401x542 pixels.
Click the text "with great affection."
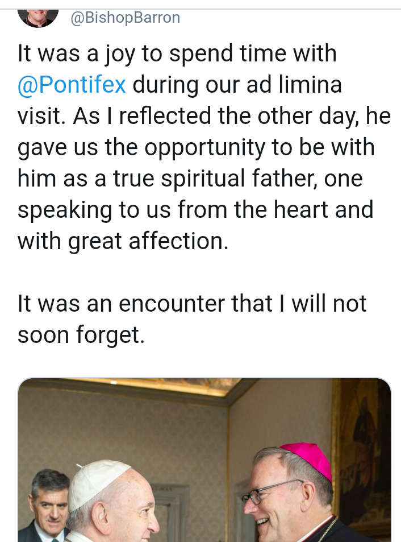[x=123, y=241]
